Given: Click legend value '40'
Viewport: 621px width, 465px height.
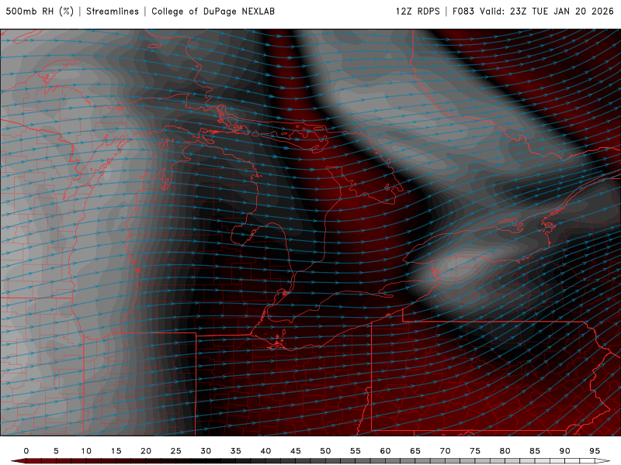Looking at the screenshot, I should (x=265, y=451).
